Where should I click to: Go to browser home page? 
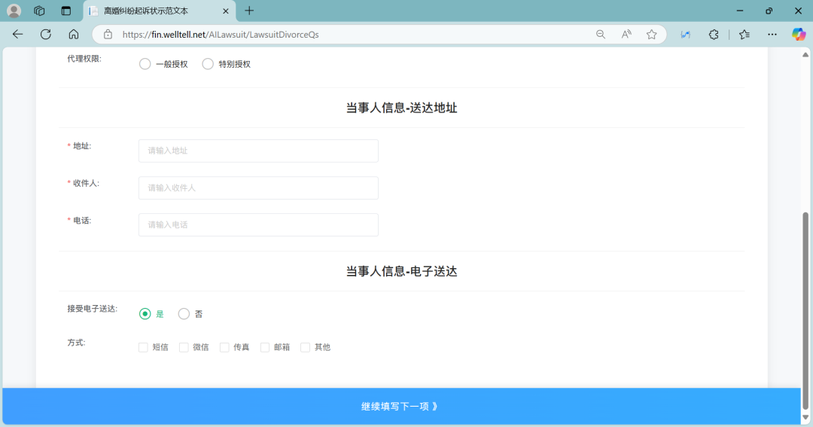(74, 34)
